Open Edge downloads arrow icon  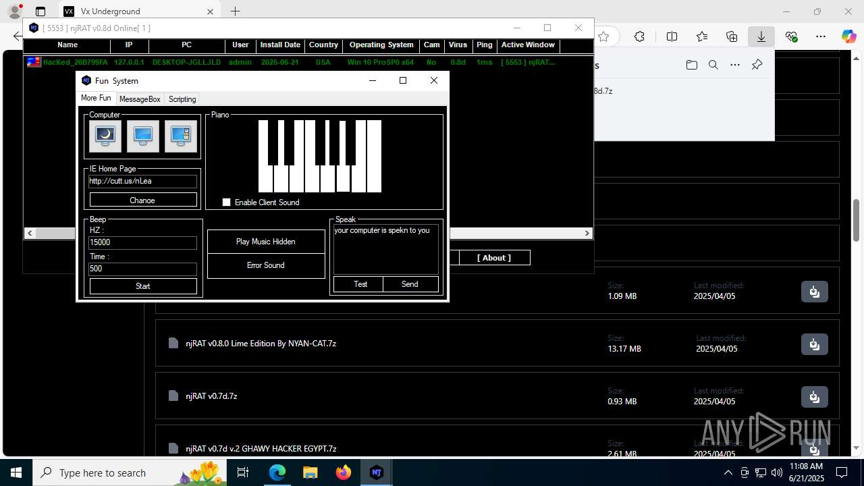tap(761, 36)
